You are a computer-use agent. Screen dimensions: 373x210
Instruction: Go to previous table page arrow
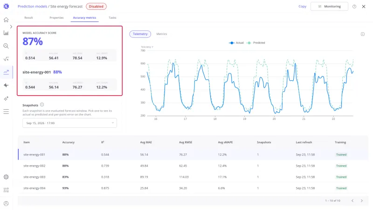[352, 201]
